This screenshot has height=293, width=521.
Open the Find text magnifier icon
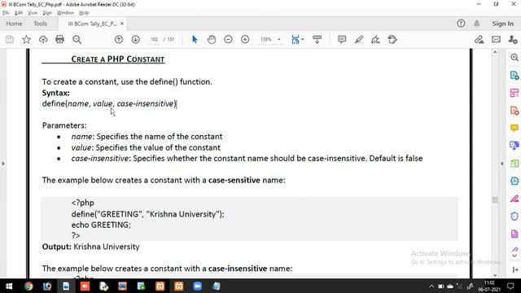(x=77, y=40)
